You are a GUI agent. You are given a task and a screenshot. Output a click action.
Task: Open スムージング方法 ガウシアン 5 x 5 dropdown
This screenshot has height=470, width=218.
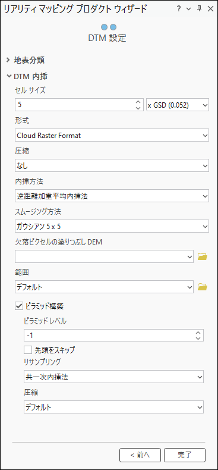(x=112, y=226)
